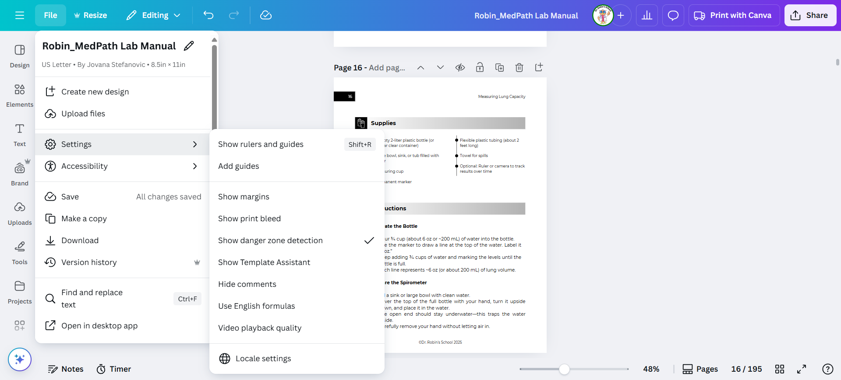841x380 pixels.
Task: Click the Print with Canva button
Action: [734, 15]
